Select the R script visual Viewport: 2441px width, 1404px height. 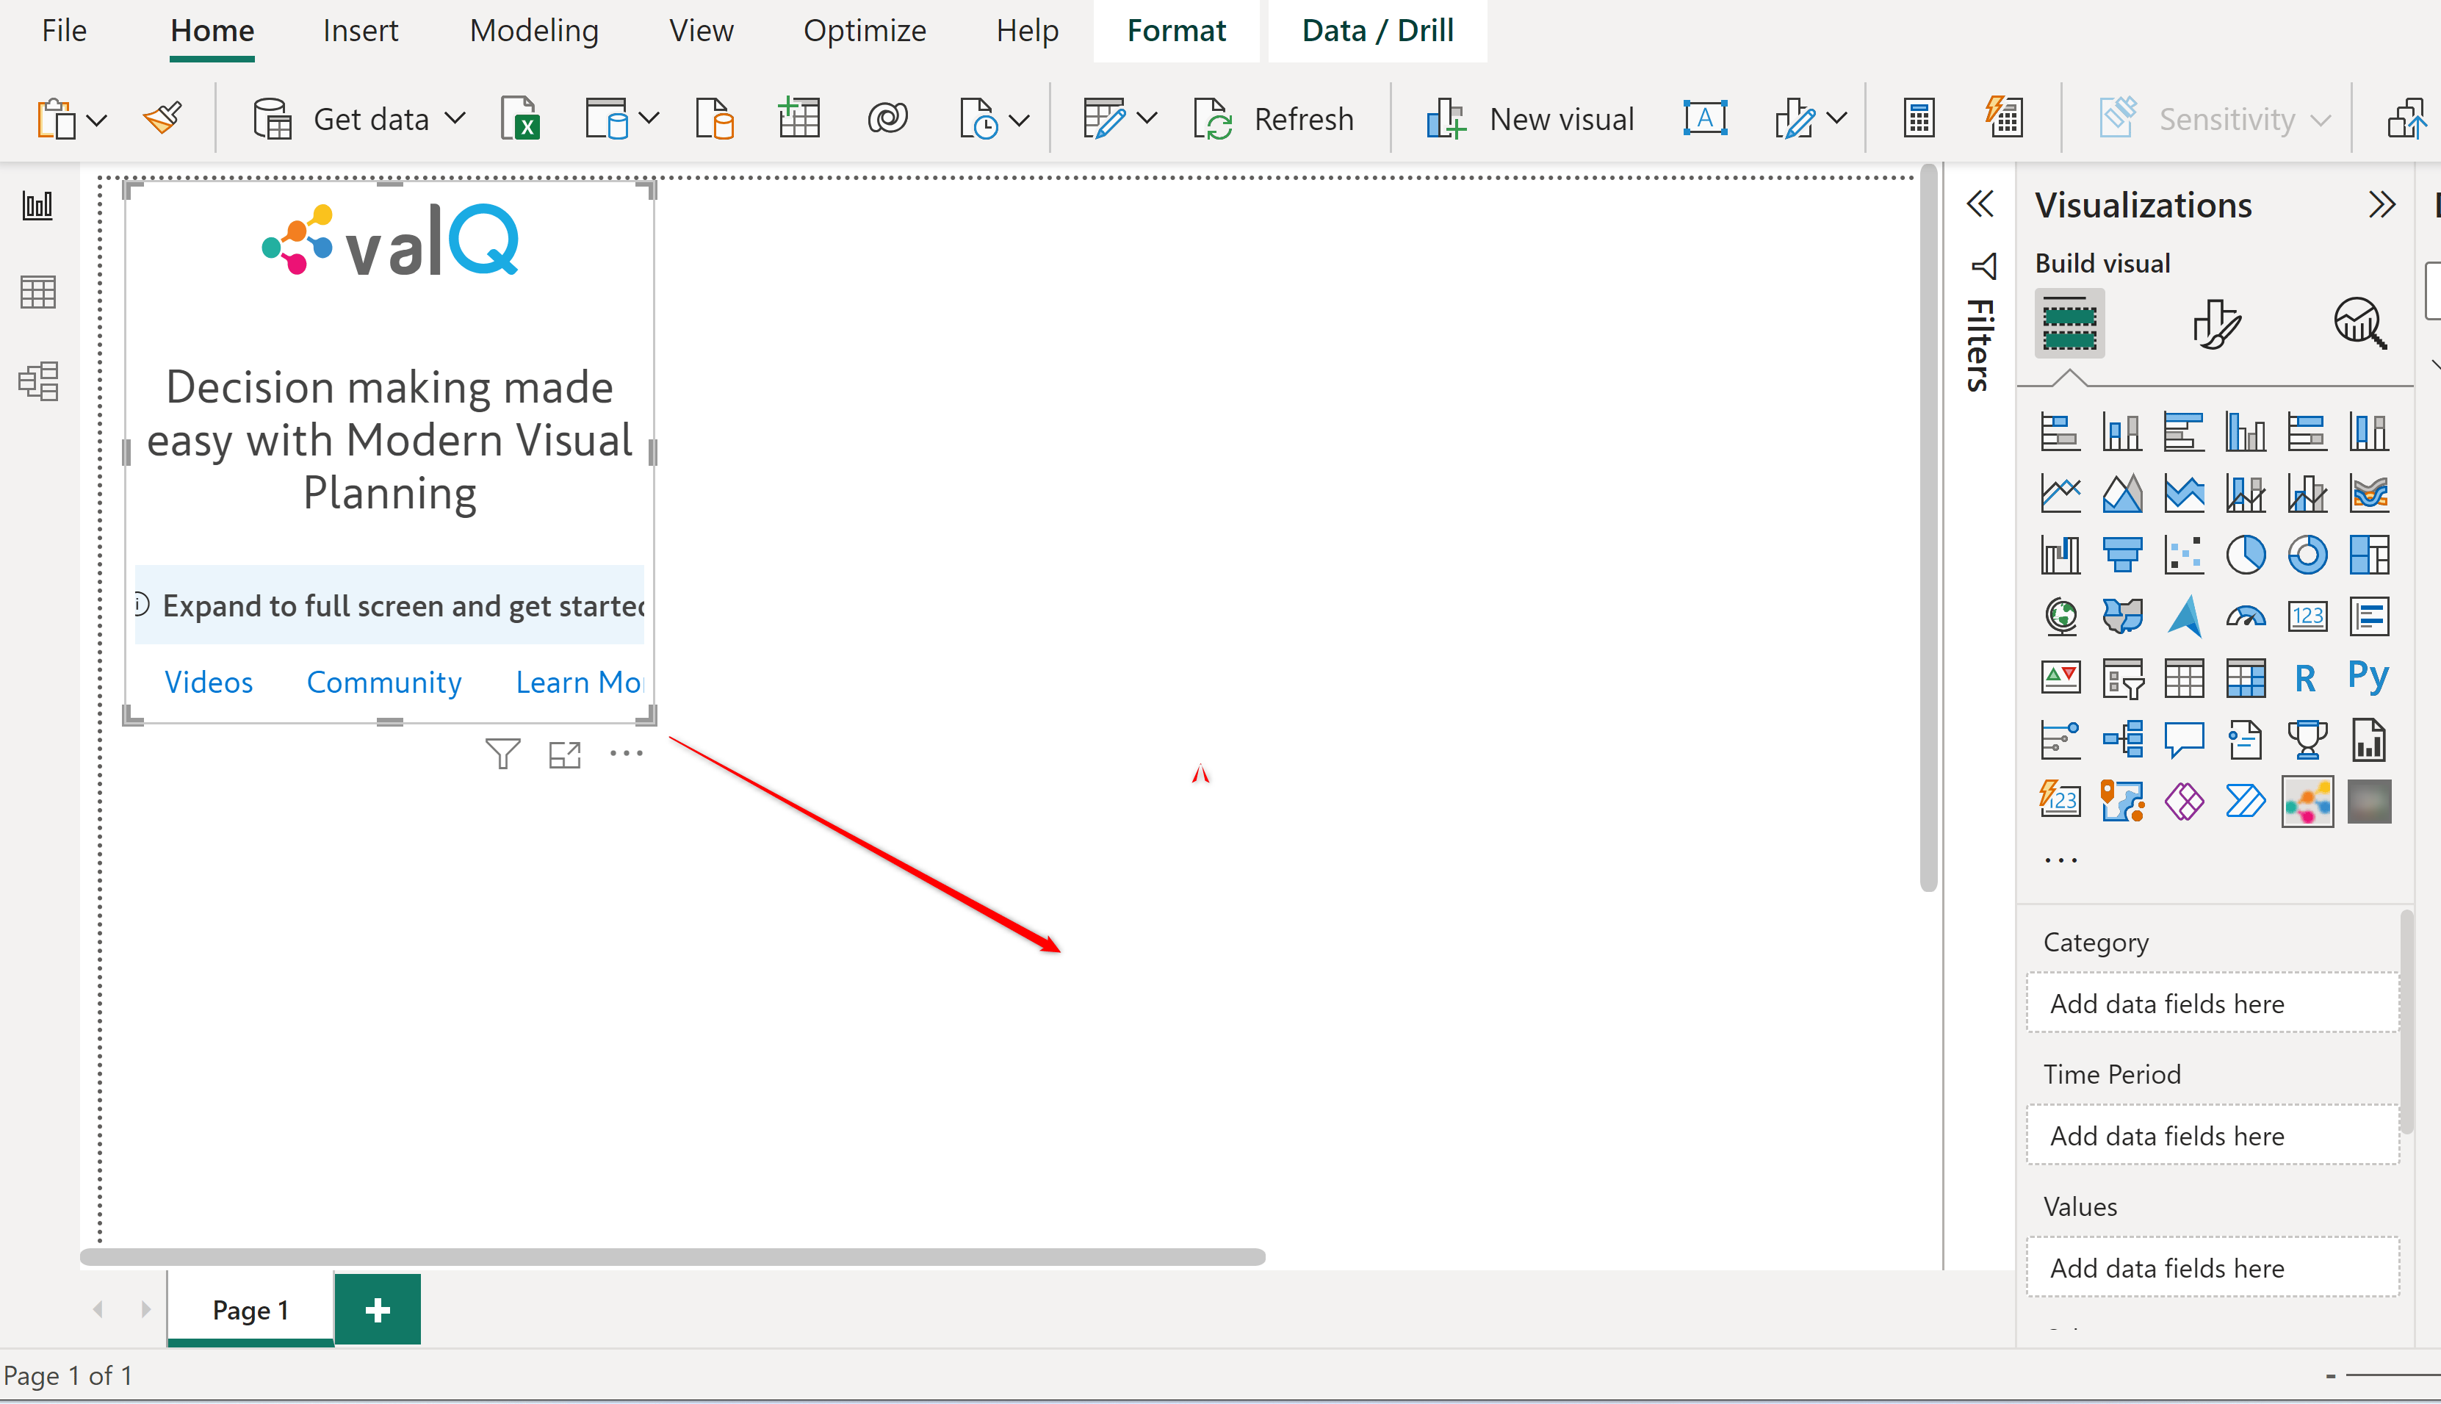point(2305,679)
